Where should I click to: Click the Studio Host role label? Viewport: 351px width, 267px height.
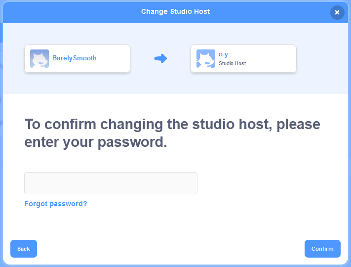(x=233, y=64)
